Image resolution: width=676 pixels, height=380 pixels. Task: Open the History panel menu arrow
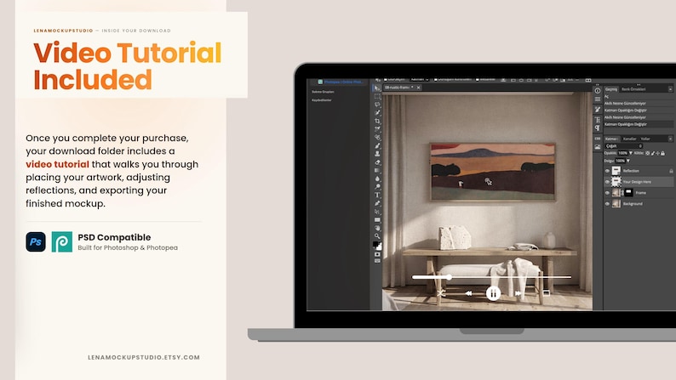(670, 89)
